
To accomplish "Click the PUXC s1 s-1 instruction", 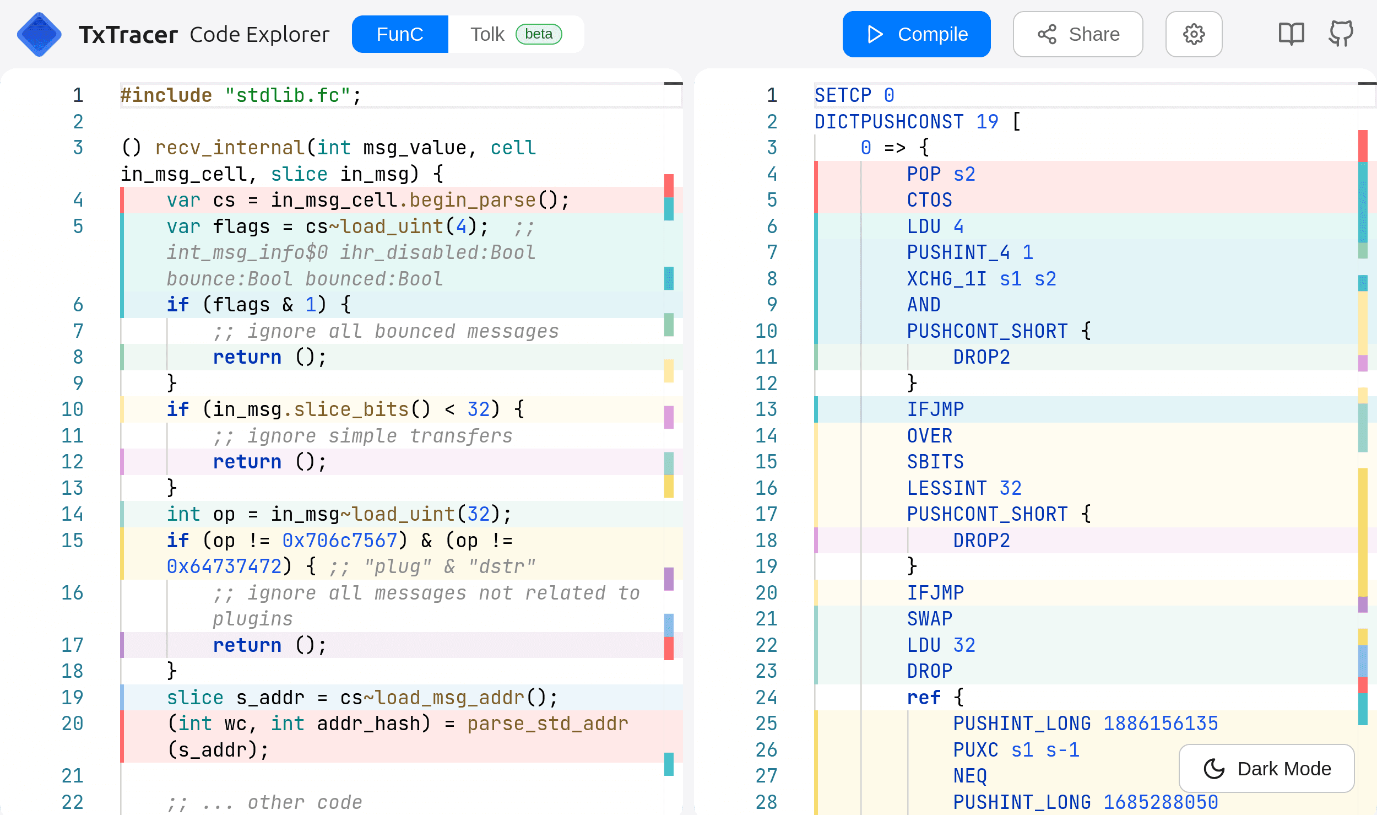I will click(x=1016, y=750).
